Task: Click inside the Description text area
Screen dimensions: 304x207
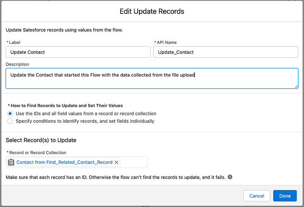Action: click(x=152, y=78)
